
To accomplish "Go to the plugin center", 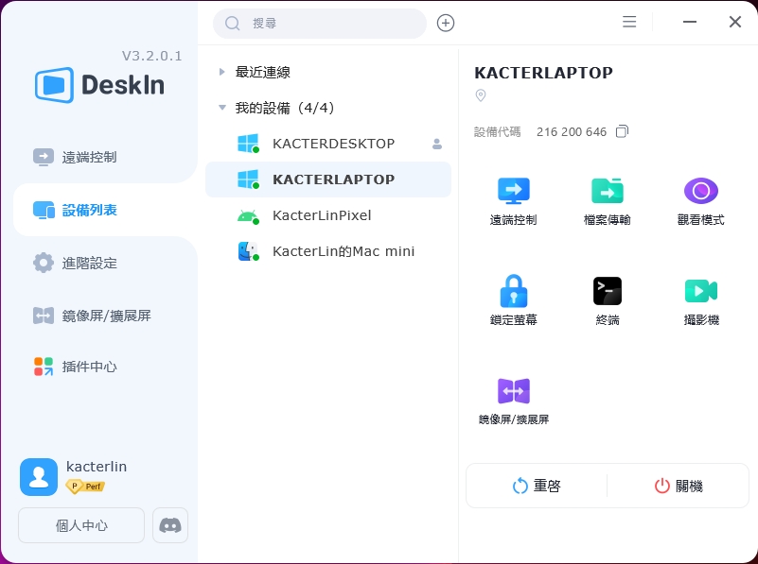I will [89, 367].
